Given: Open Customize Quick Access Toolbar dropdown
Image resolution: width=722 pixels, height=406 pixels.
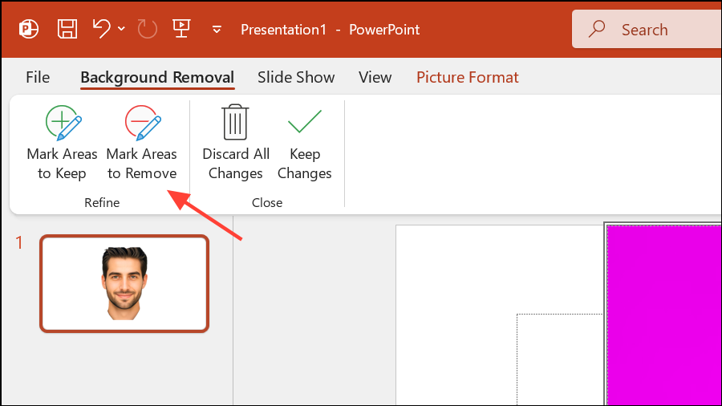Looking at the screenshot, I should click(217, 30).
